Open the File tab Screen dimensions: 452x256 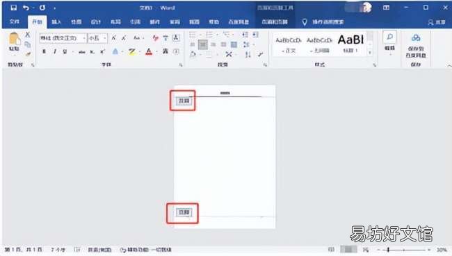pos(15,22)
